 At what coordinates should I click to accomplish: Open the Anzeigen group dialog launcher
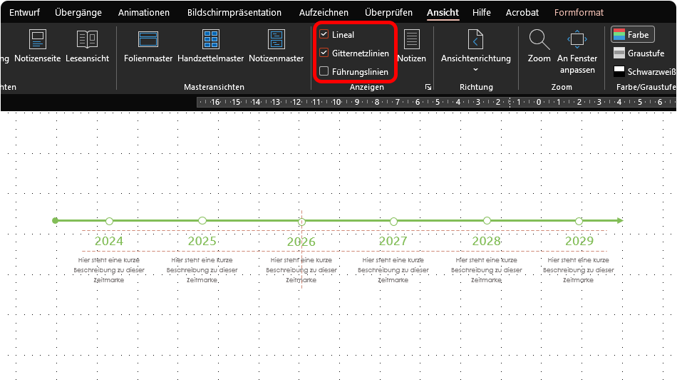point(428,87)
